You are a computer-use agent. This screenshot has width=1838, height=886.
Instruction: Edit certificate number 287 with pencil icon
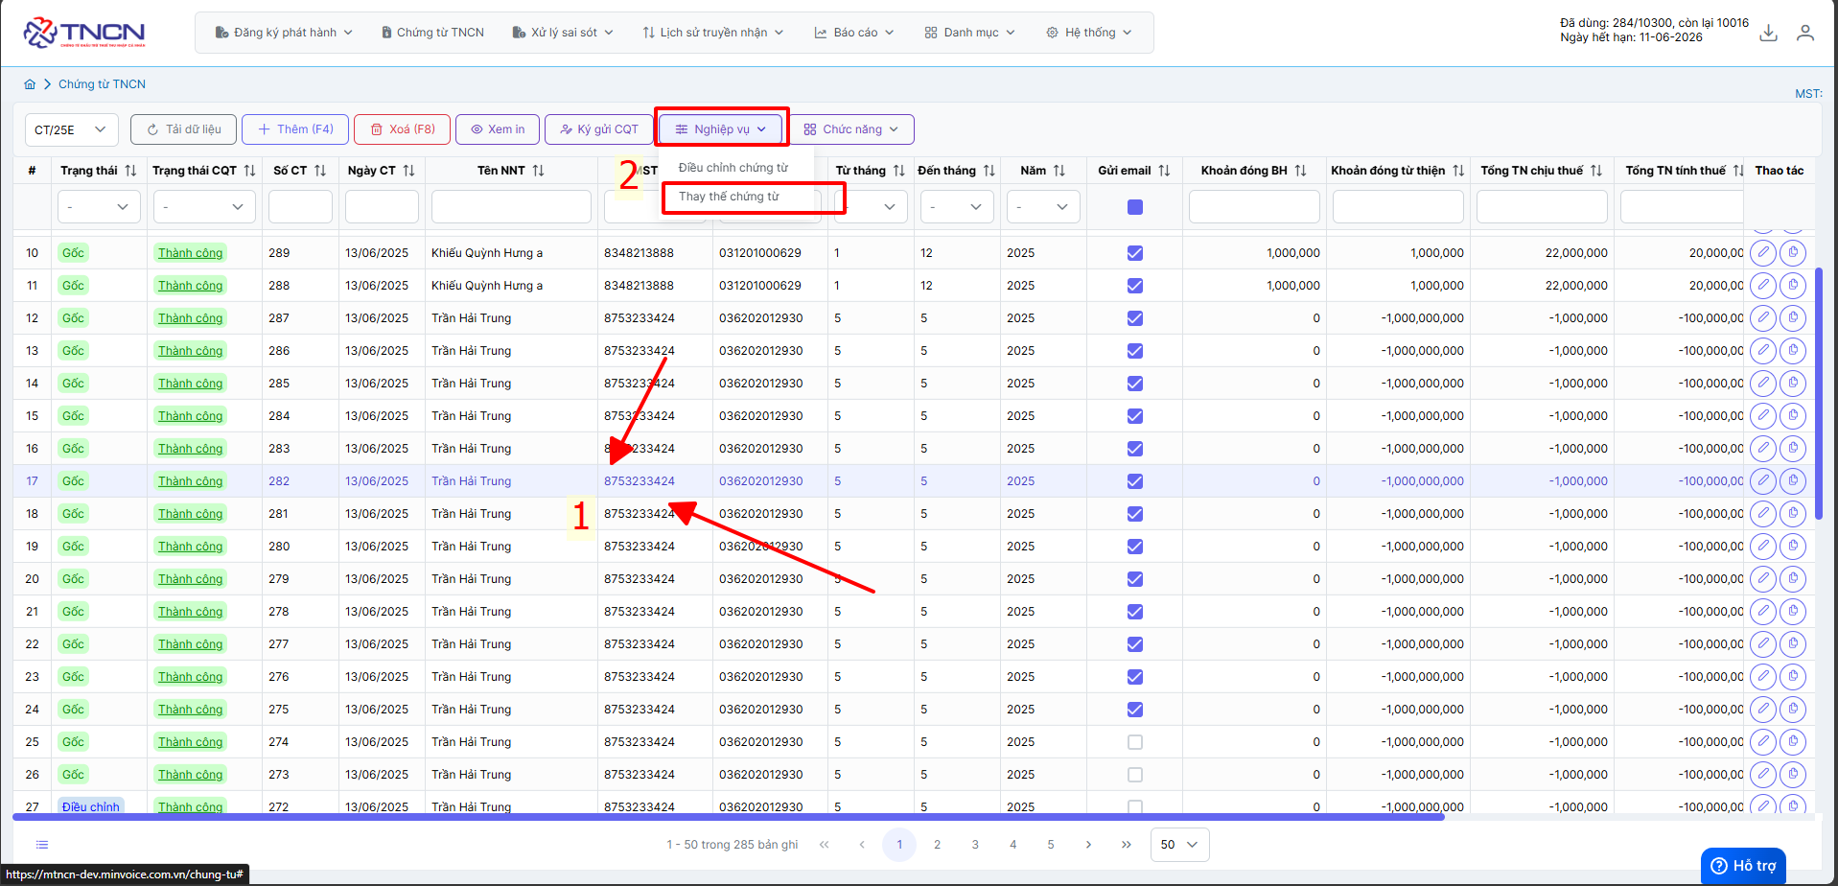click(x=1763, y=318)
